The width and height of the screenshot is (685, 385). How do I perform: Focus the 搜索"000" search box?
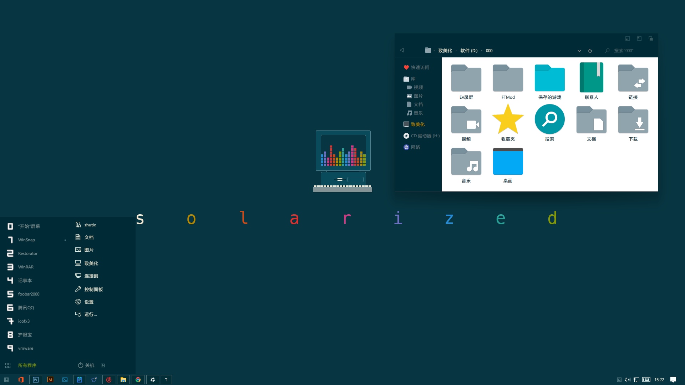(x=630, y=51)
